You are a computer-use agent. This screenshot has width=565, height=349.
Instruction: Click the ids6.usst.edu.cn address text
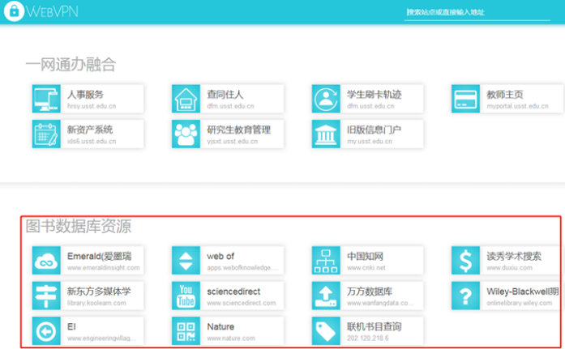[x=92, y=142]
